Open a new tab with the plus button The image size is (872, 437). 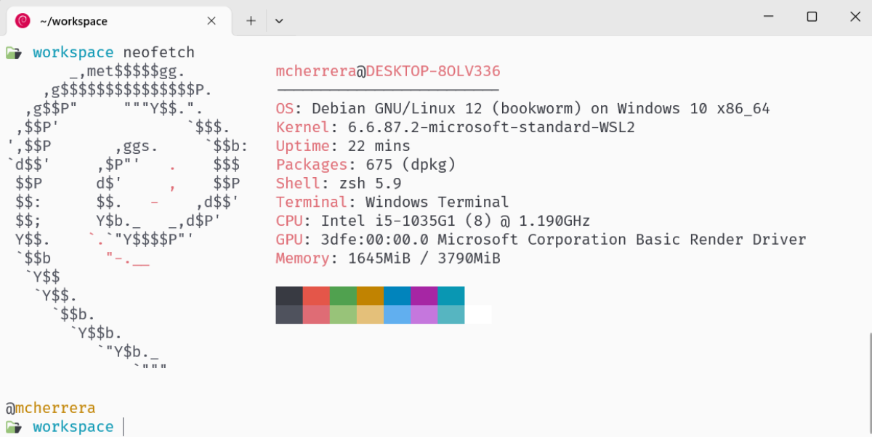tap(251, 21)
